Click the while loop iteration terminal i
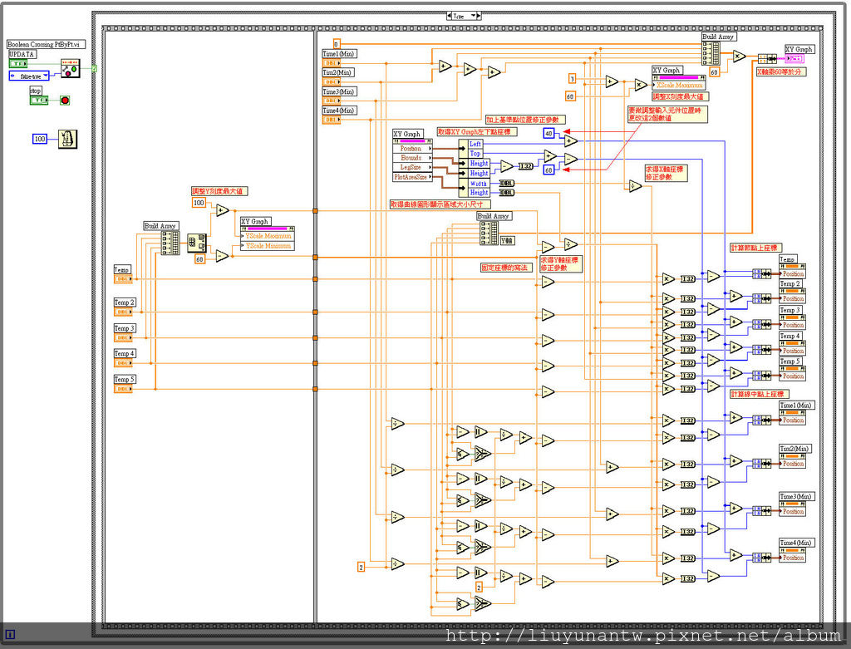 (10, 634)
